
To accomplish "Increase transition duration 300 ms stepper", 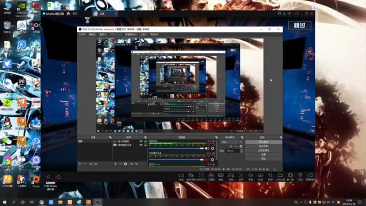I will 242,150.
